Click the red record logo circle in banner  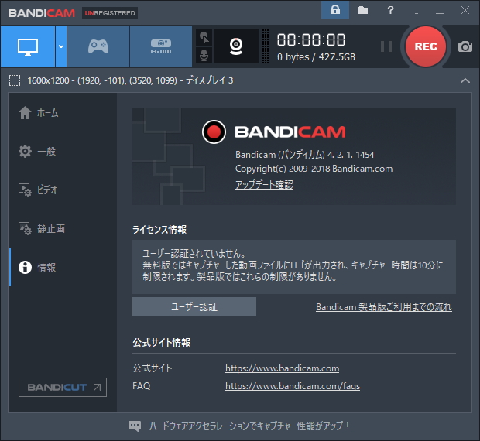[x=214, y=132]
